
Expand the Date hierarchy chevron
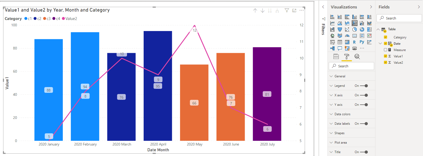pyautogui.click(x=380, y=44)
